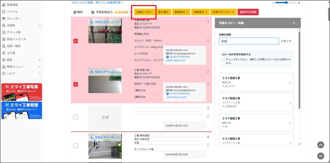The height and width of the screenshot is (163, 330).
Task: Click the red 選択中を削除 button
Action: pos(248,12)
